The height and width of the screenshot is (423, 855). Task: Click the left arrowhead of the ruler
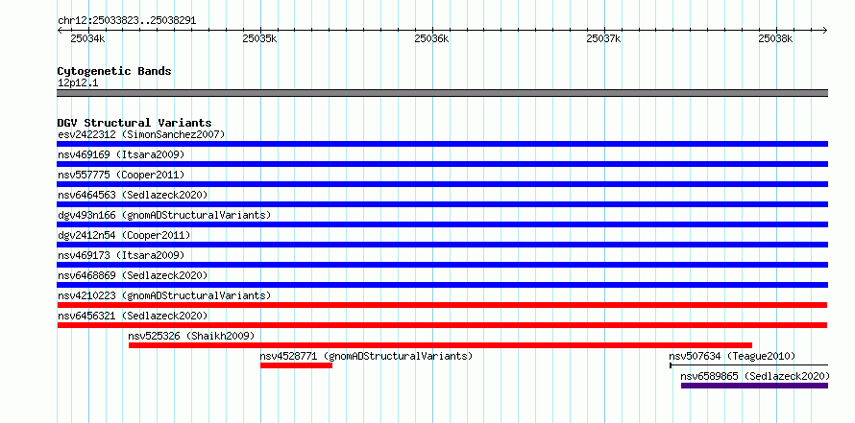(x=60, y=30)
